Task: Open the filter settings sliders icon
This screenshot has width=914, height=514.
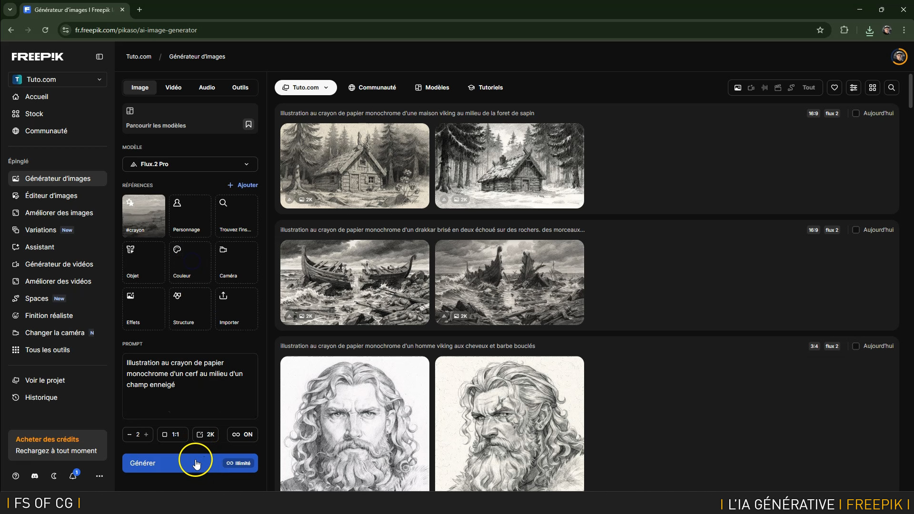Action: point(854,88)
